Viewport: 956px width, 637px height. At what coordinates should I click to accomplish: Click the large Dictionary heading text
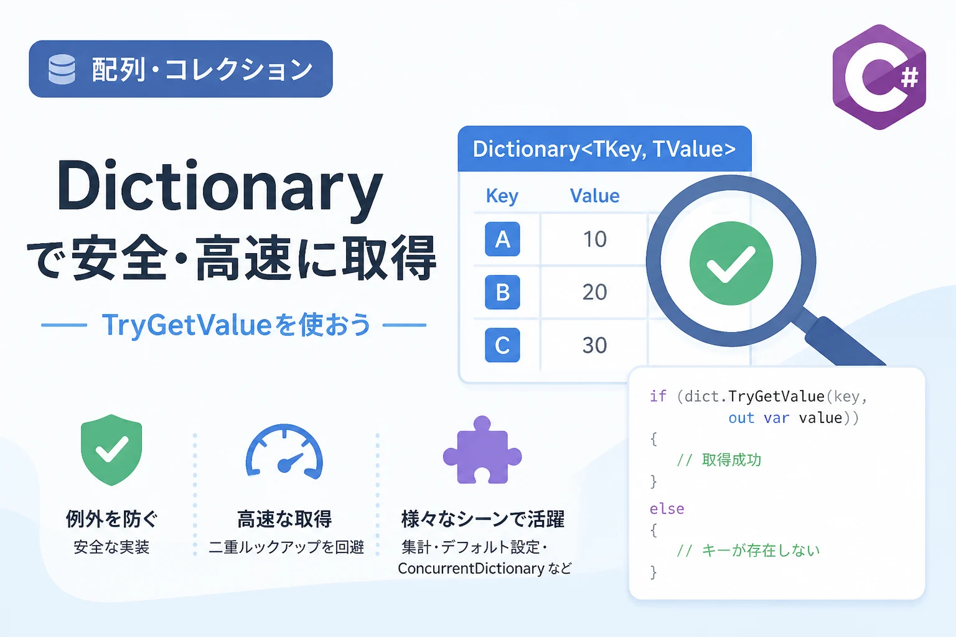pyautogui.click(x=219, y=188)
